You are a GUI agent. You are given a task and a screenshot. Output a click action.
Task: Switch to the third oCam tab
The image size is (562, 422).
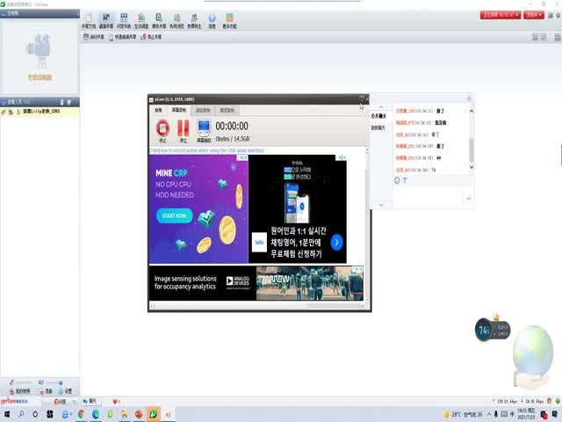click(x=202, y=110)
